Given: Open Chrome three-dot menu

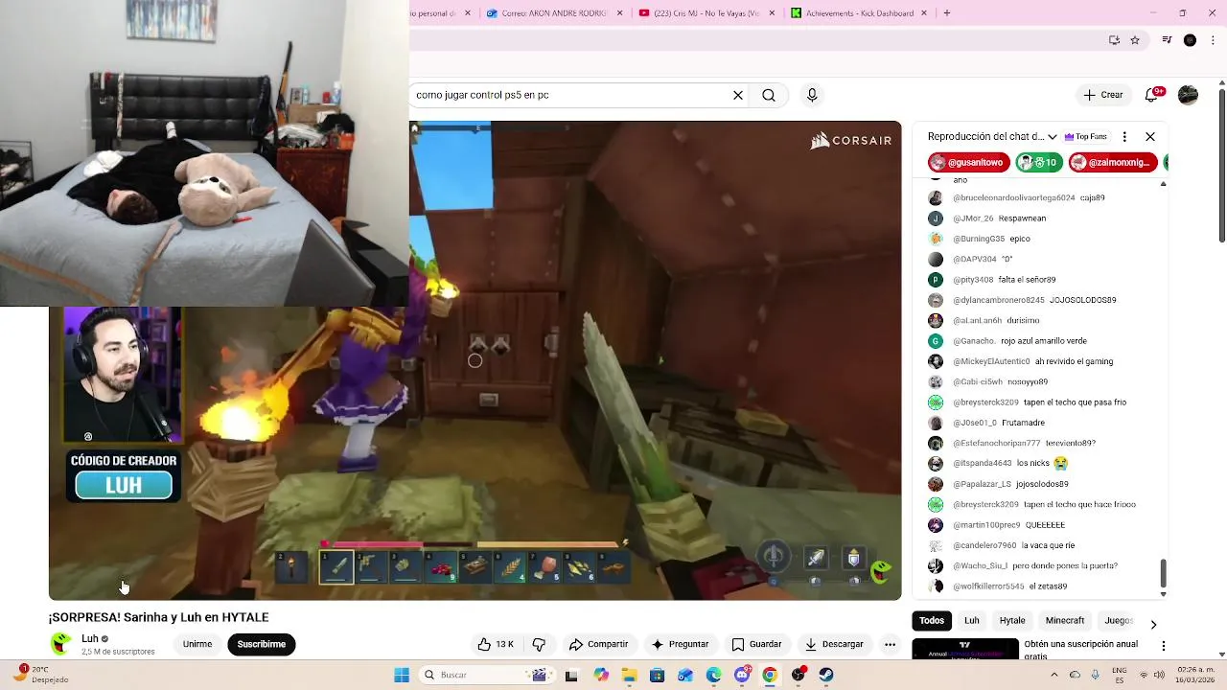Looking at the screenshot, I should [1213, 40].
